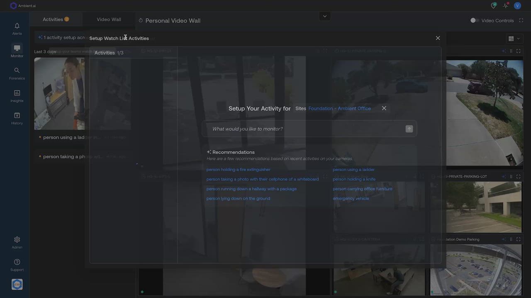Click the clock icon beside Personal Video Wall
The image size is (531, 298).
click(x=141, y=20)
